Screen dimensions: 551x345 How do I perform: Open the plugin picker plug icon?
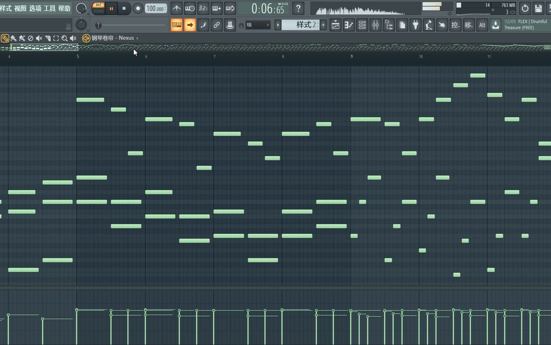click(416, 25)
